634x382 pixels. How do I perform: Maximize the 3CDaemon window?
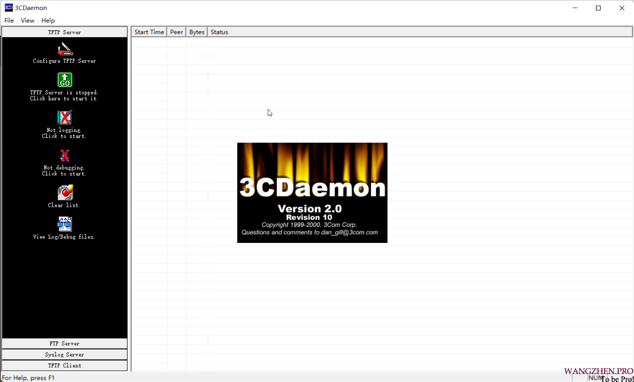[598, 8]
